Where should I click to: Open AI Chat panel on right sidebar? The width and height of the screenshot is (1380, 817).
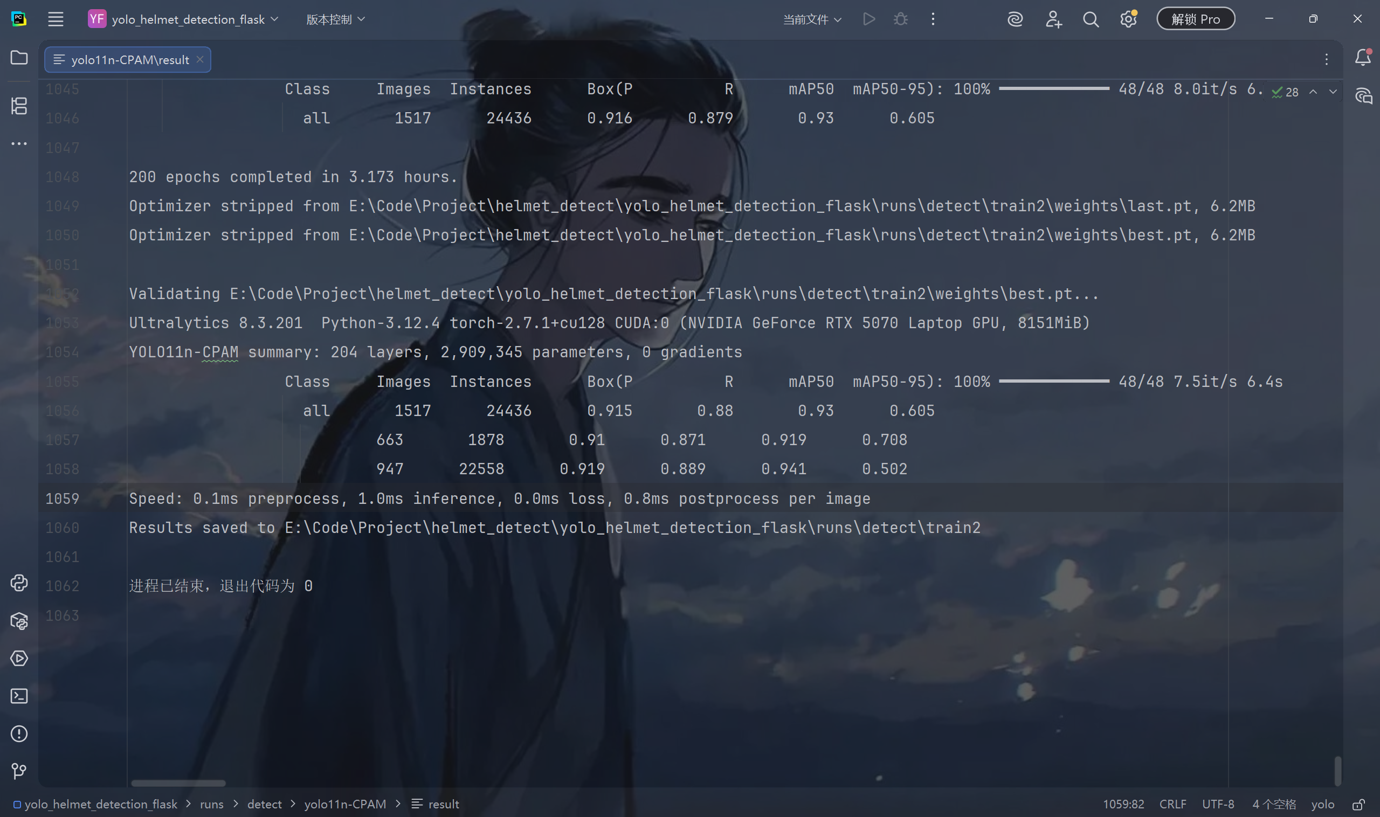[1363, 96]
